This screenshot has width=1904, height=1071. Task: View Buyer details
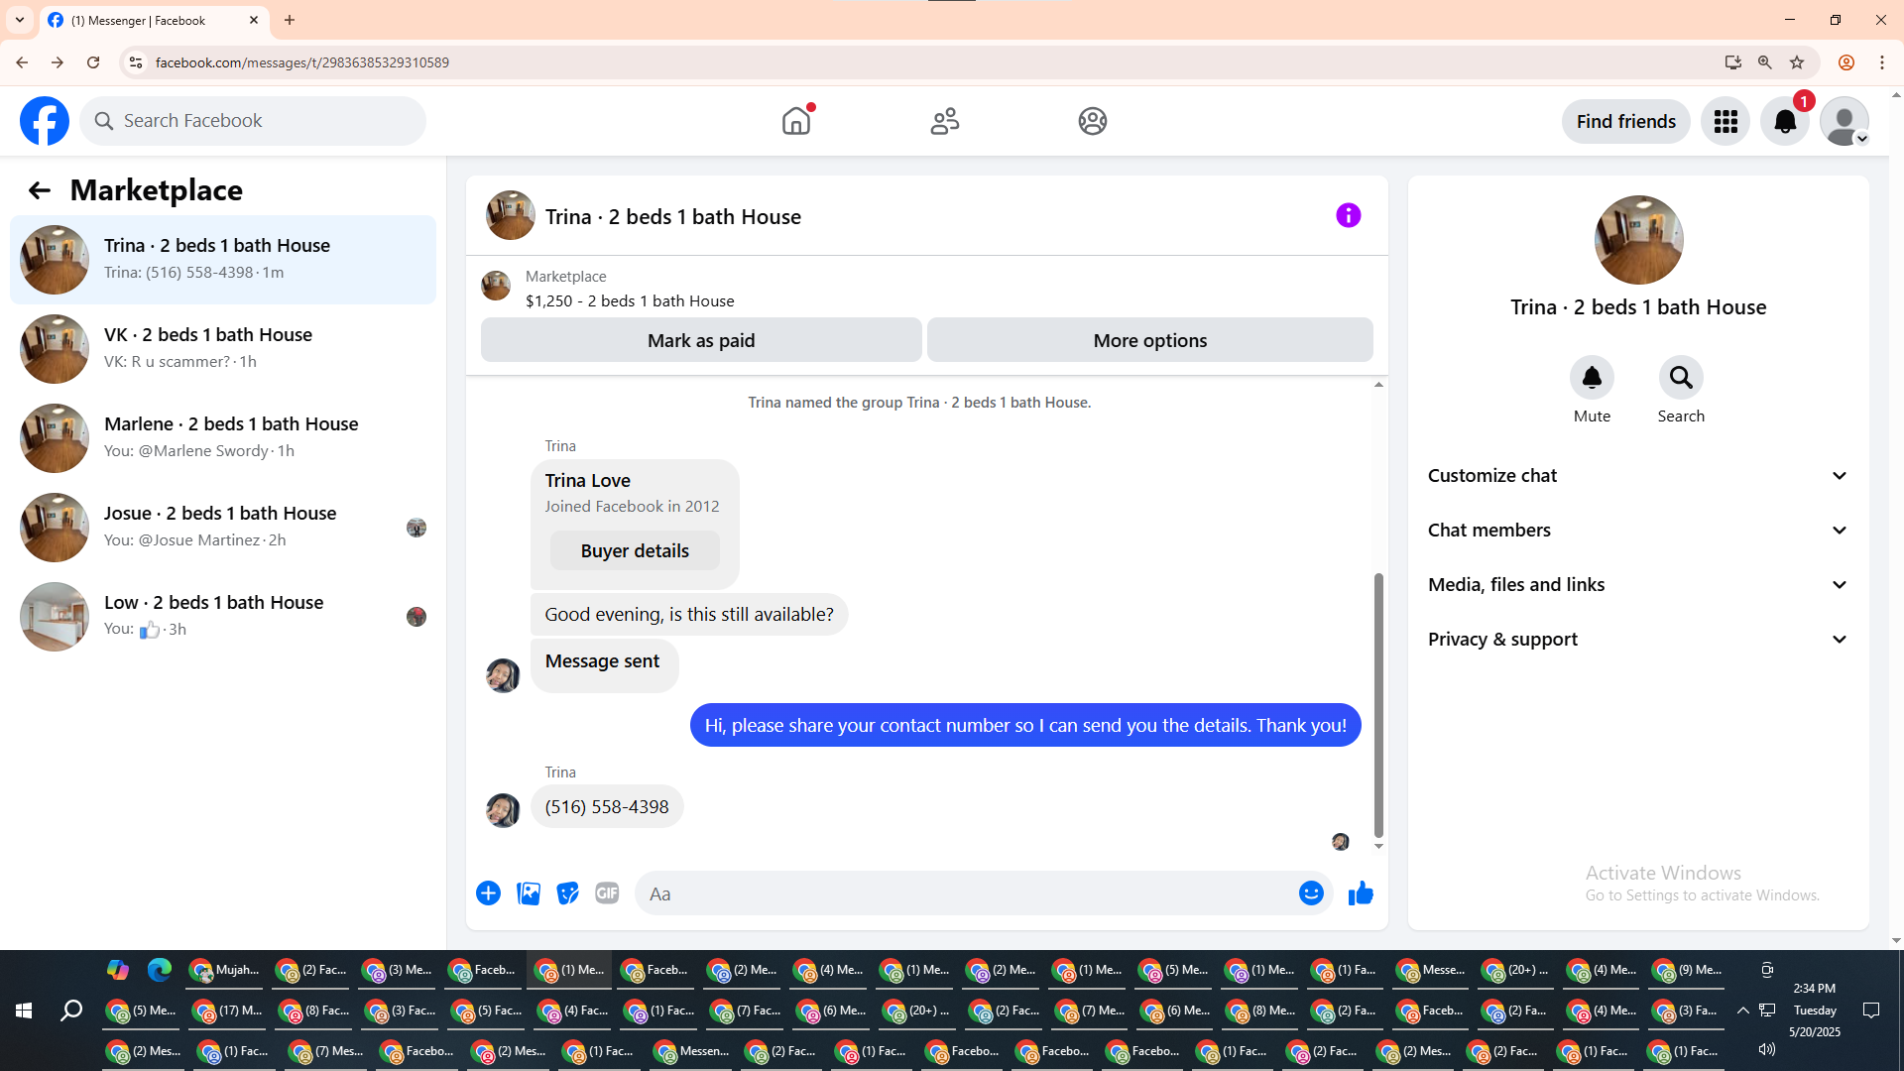(x=635, y=550)
